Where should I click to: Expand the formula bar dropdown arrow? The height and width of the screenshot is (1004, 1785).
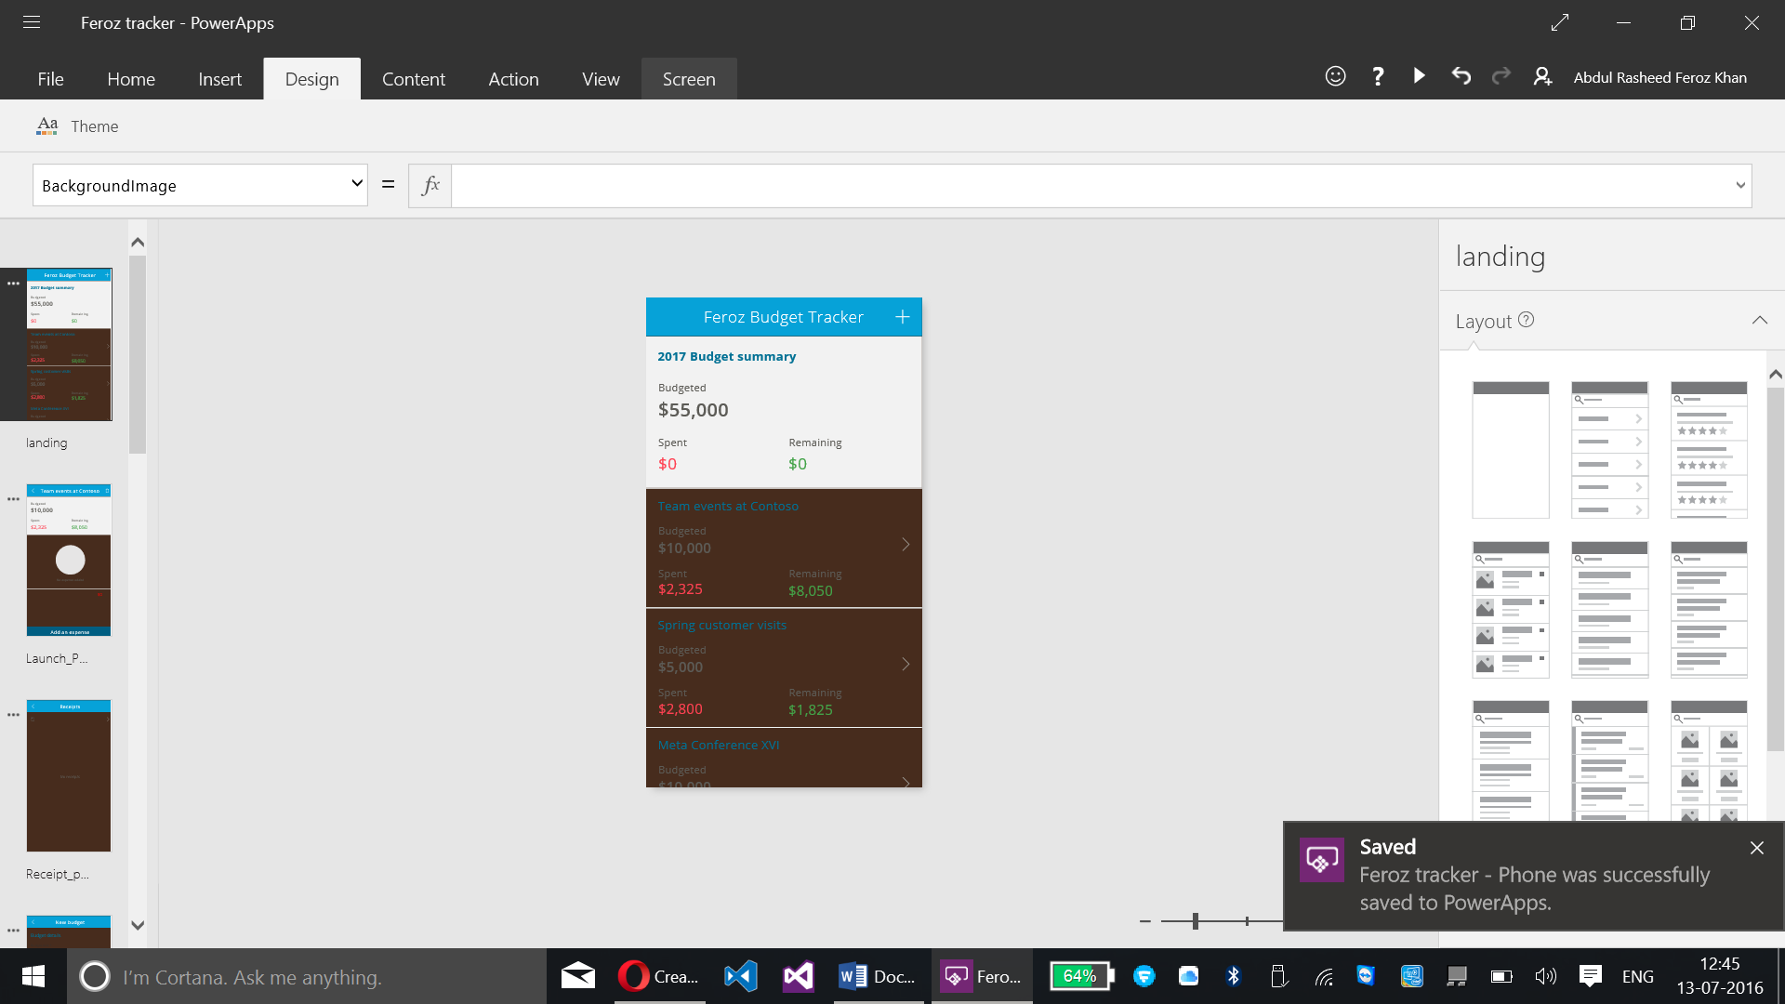[1740, 185]
